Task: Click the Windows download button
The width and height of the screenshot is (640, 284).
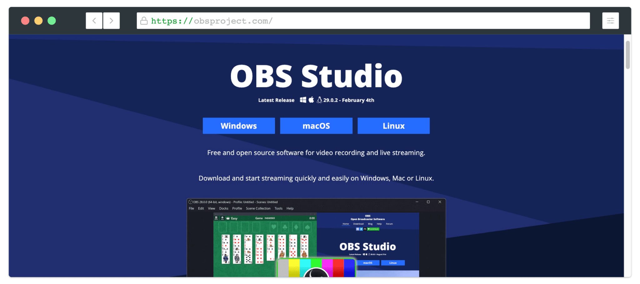Action: tap(239, 126)
